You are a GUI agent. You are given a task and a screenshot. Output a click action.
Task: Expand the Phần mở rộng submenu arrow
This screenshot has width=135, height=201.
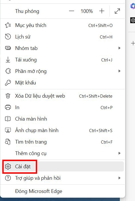120,71
